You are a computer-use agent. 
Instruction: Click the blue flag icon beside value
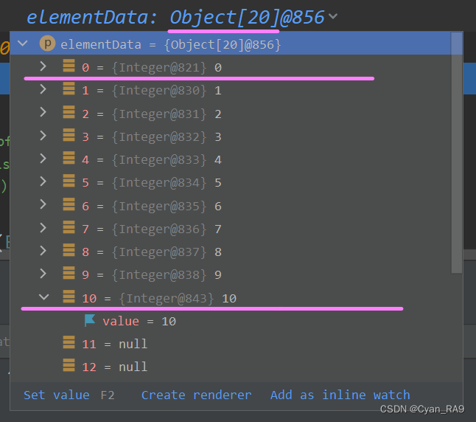point(90,320)
